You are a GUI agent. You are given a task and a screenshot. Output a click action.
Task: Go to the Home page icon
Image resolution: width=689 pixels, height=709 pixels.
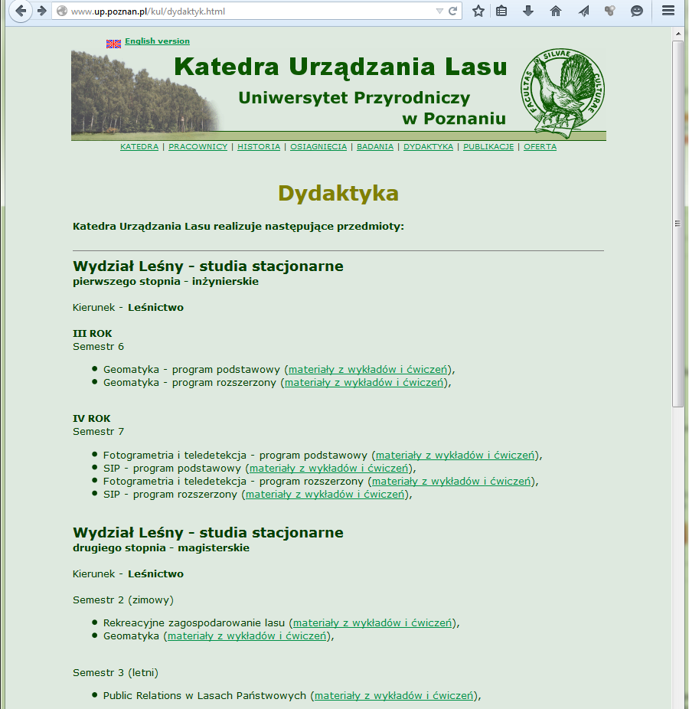pyautogui.click(x=556, y=11)
